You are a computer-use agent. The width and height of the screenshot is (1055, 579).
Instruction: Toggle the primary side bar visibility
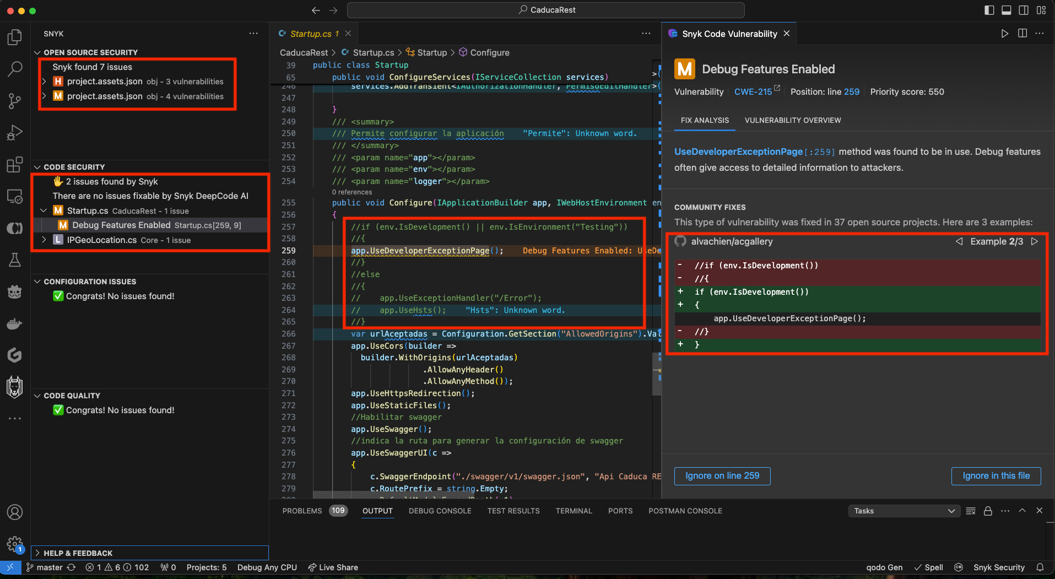[x=989, y=10]
